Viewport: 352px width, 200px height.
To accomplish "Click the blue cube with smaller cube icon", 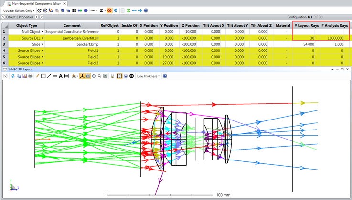I will [68, 10].
